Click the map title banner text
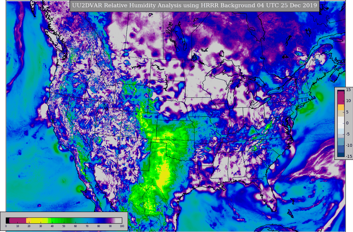Viewport: 353px width, 232px height. [194, 6]
